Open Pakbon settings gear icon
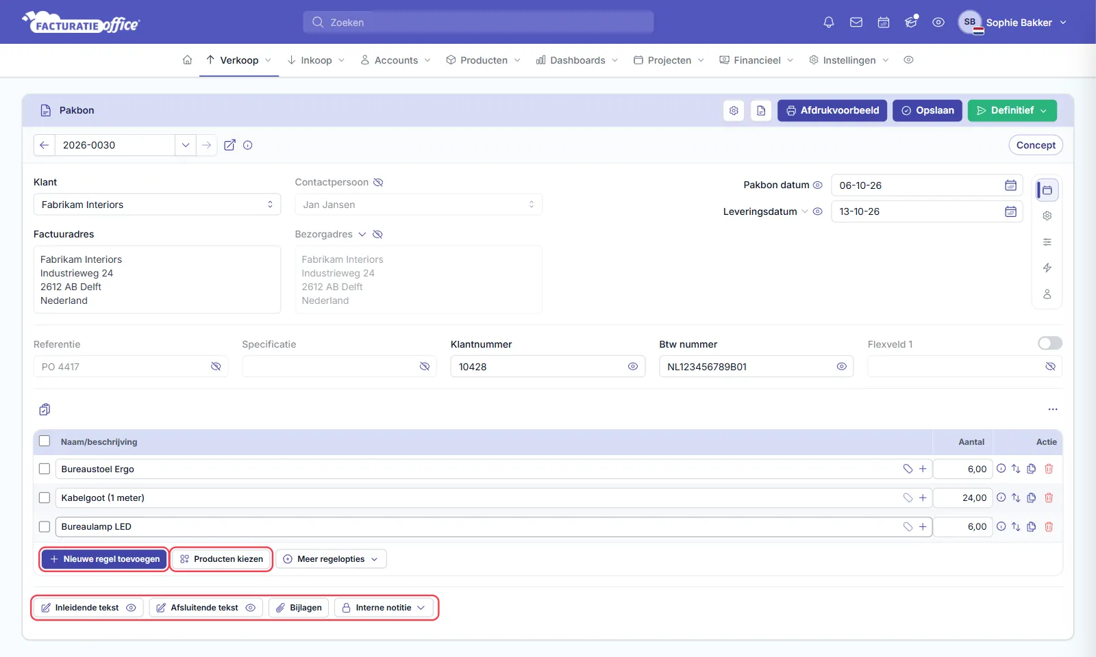The image size is (1096, 657). (x=734, y=110)
